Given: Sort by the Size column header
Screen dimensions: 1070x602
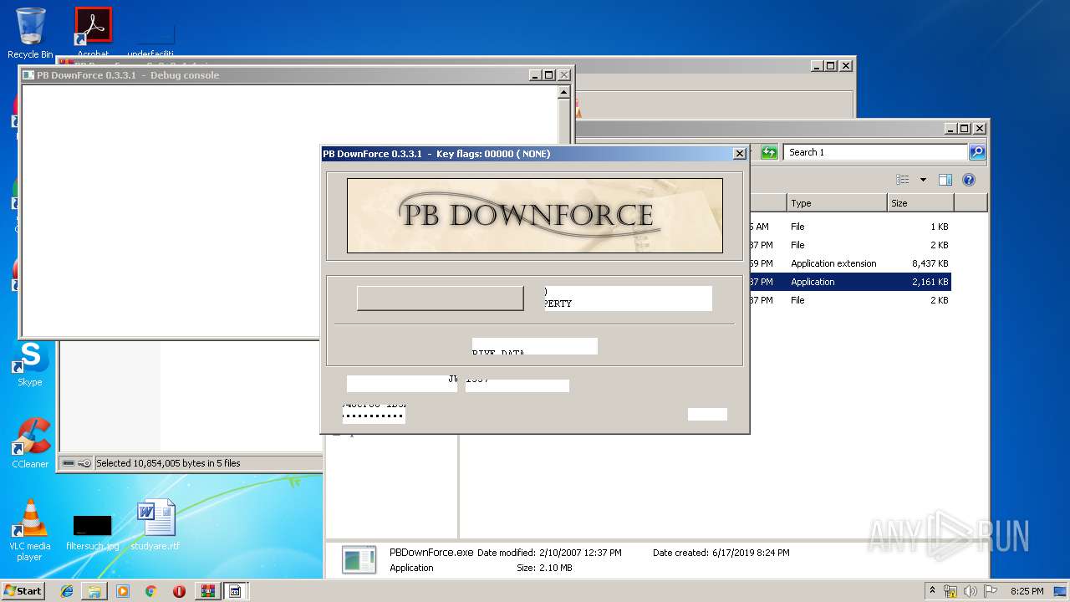Looking at the screenshot, I should [920, 203].
